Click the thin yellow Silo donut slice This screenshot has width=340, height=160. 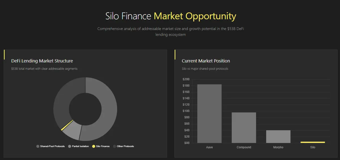coord(67,126)
